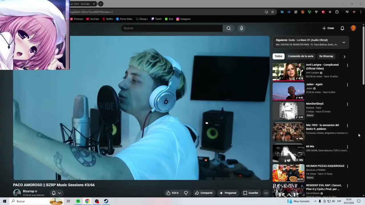Open RESIDENT EVIL RAP video title
This screenshot has width=365, height=205.
click(x=324, y=187)
